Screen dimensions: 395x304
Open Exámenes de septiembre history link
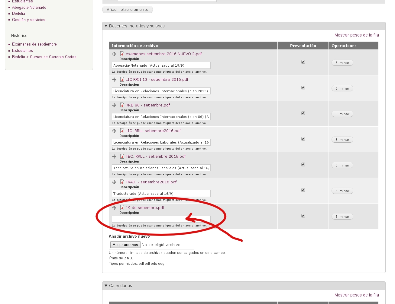coord(34,44)
